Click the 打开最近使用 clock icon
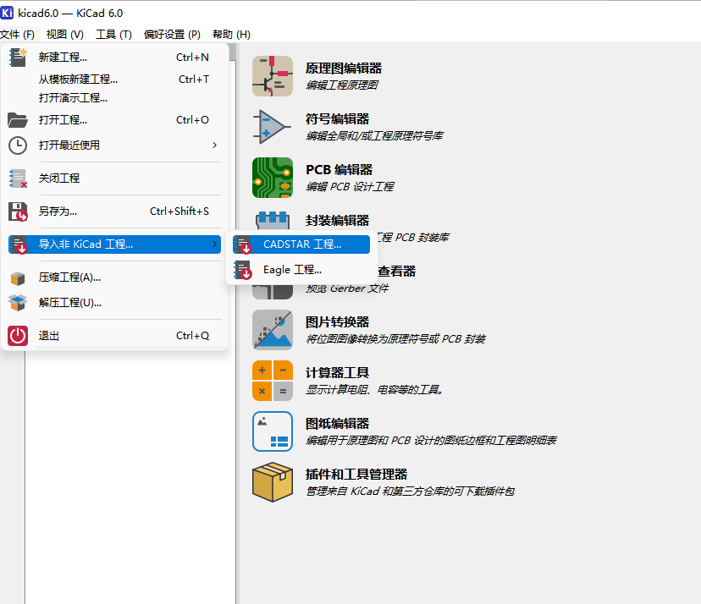Image resolution: width=701 pixels, height=604 pixels. pyautogui.click(x=18, y=146)
